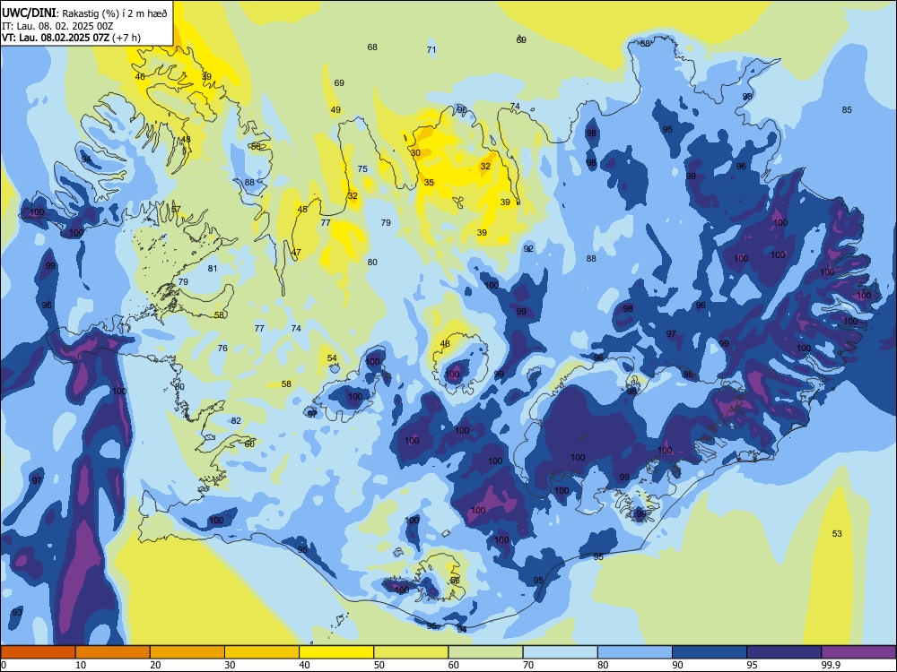This screenshot has height=672, width=897.
Task: Click the 95–99.9 indigo legend swatch
Action: [x=784, y=652]
